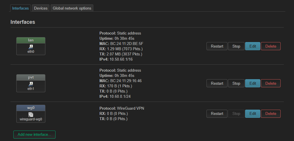The height and width of the screenshot is (141, 294).
Task: Delete the pvt interface
Action: tap(271, 83)
